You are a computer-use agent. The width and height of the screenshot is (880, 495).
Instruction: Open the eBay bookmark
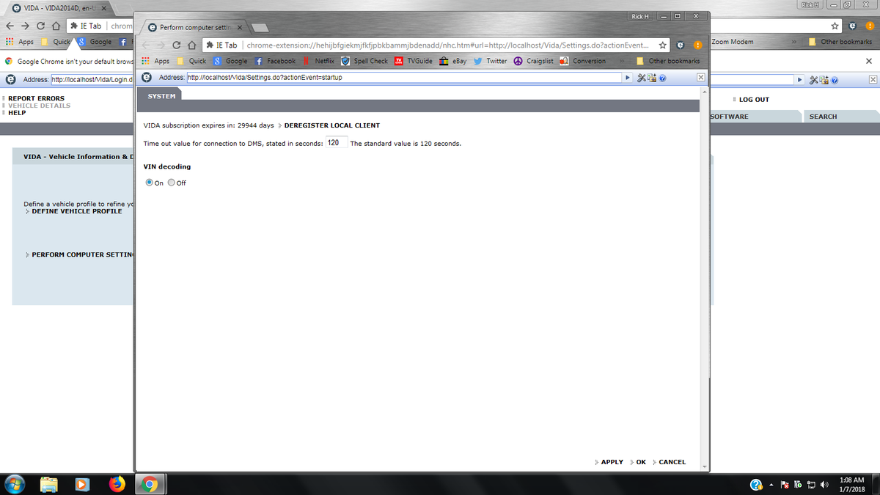(455, 61)
